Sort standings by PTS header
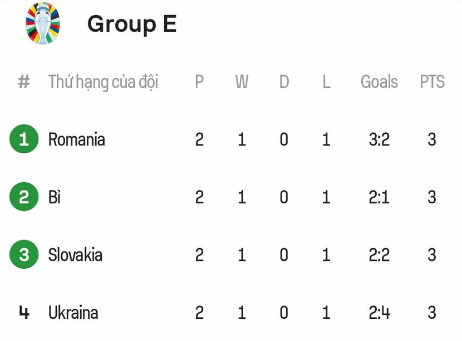 pyautogui.click(x=432, y=82)
